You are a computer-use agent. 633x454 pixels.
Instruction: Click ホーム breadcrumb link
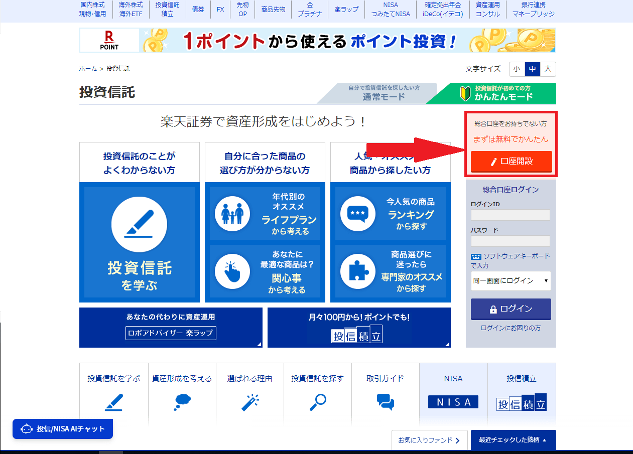point(88,69)
